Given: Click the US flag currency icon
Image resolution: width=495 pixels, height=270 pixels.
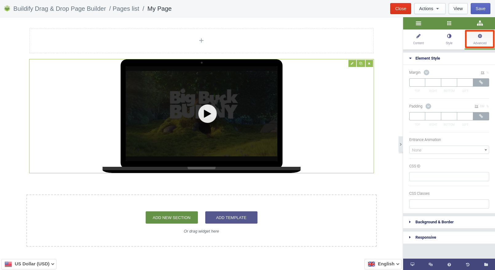Looking at the screenshot, I should tap(8, 264).
